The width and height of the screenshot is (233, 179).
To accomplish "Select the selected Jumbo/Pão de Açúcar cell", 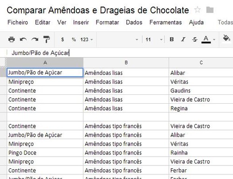I will pos(45,73).
